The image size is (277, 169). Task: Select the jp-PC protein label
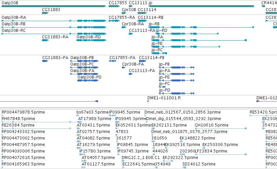164,84
